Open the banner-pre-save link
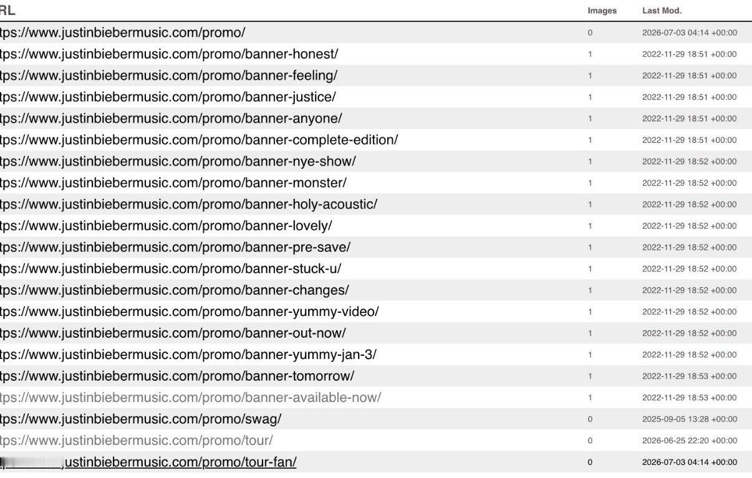752x478 pixels. (175, 247)
